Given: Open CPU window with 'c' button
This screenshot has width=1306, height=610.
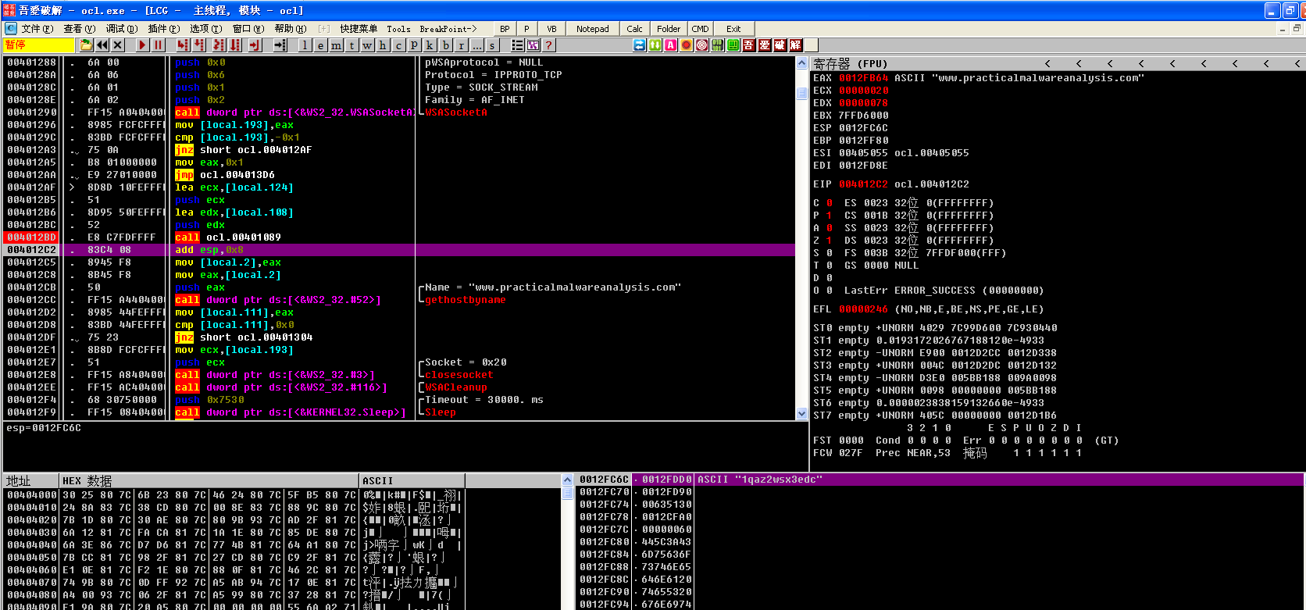Looking at the screenshot, I should pyautogui.click(x=398, y=45).
